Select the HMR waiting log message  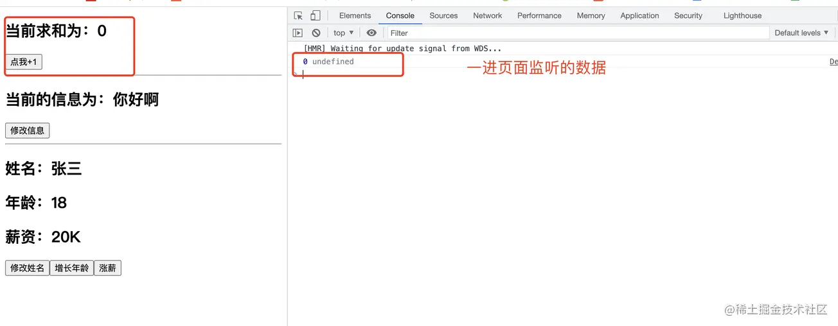[402, 48]
